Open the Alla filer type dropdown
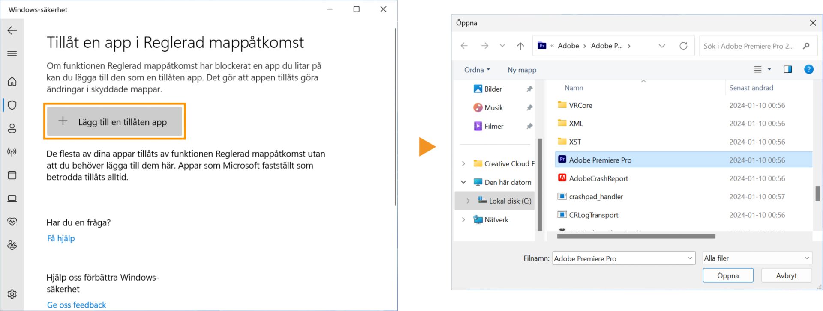Image resolution: width=823 pixels, height=311 pixels. (757, 258)
